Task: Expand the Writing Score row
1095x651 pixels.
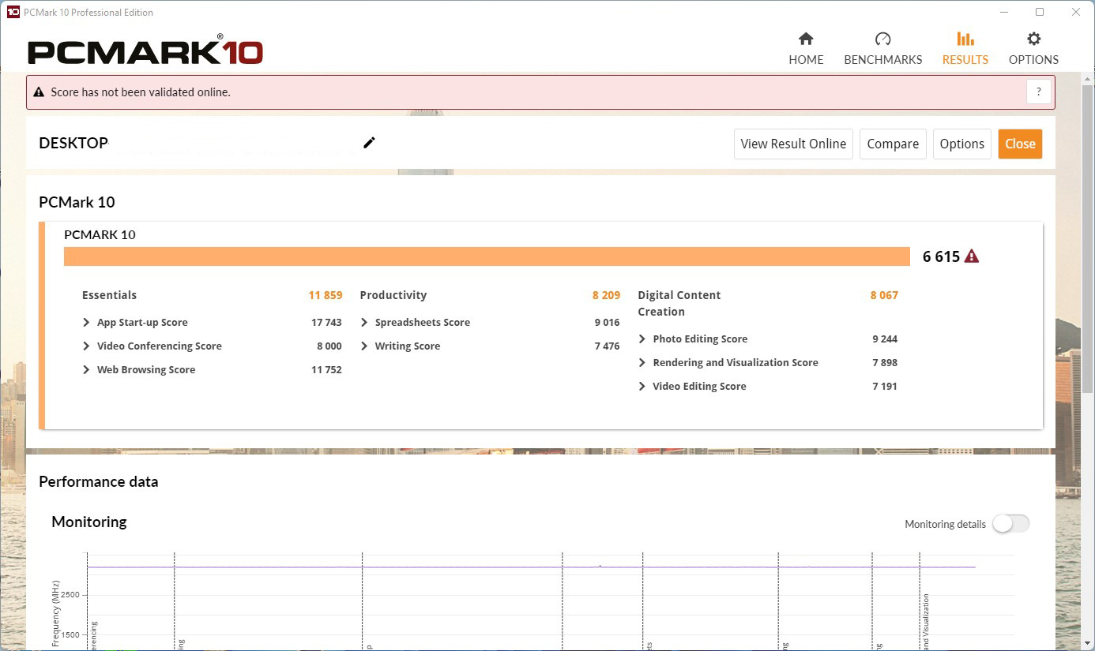Action: click(x=364, y=346)
